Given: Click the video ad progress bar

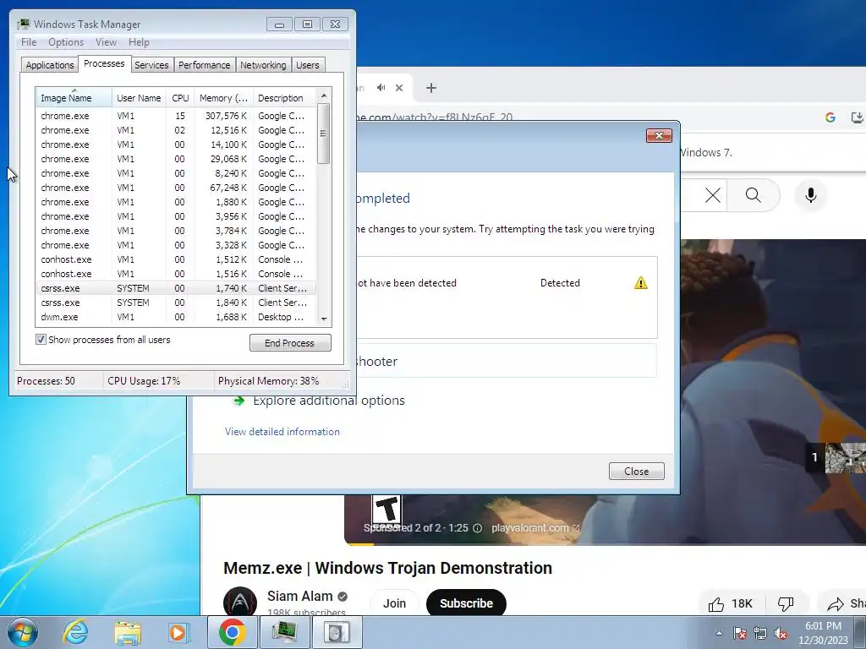Looking at the screenshot, I should [x=605, y=544].
